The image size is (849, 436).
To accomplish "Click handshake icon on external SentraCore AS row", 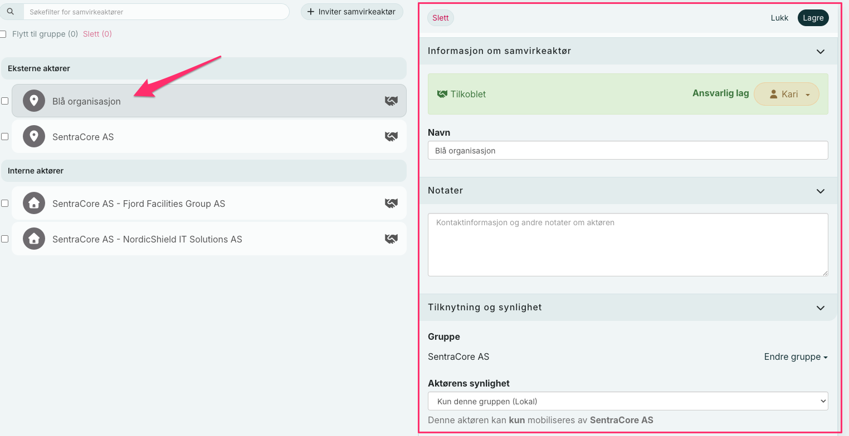I will [x=392, y=137].
